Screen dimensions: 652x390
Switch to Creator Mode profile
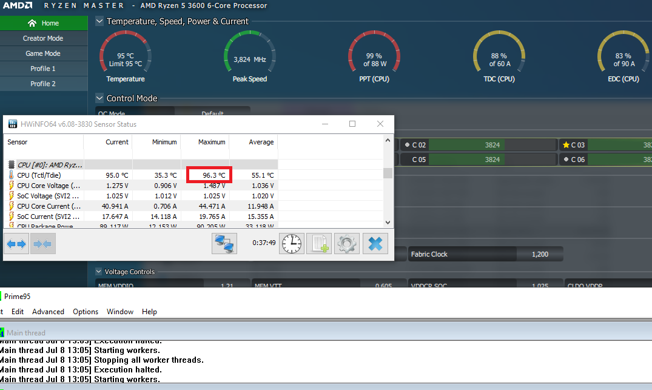(44, 38)
